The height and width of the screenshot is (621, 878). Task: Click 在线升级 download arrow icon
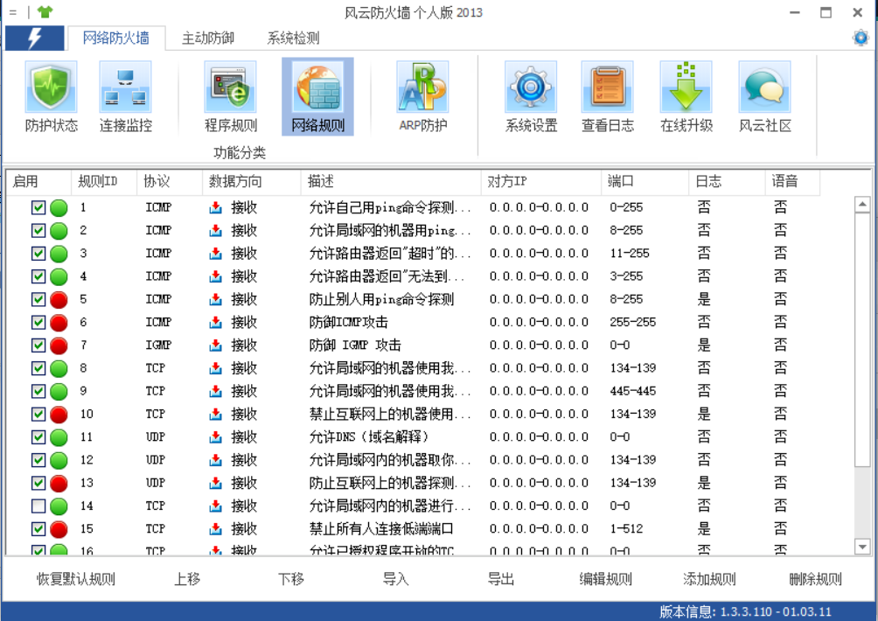coord(686,87)
